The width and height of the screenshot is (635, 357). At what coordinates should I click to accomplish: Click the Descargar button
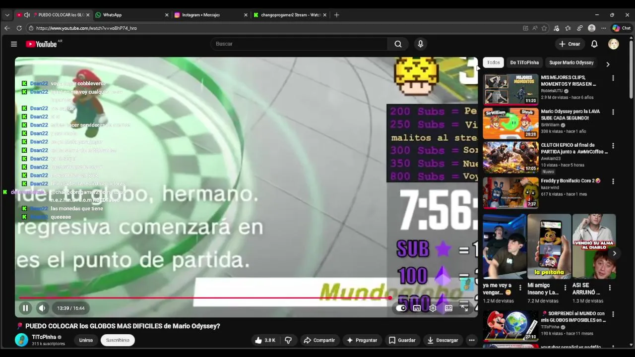443,340
